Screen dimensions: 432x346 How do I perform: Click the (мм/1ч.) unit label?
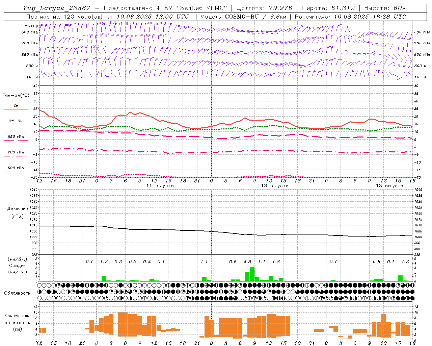[x=17, y=272]
